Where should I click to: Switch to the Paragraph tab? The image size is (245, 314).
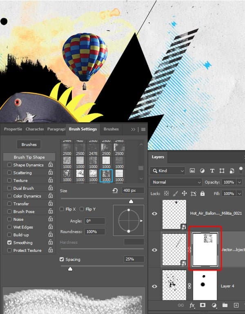click(56, 129)
